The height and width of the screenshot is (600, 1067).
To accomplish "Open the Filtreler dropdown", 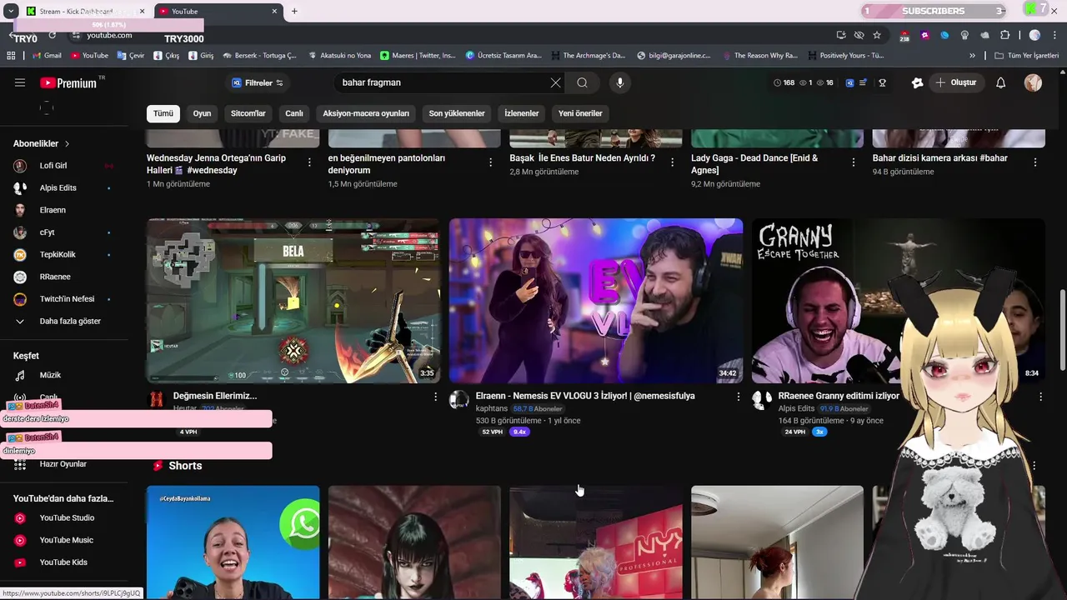I will pos(258,82).
